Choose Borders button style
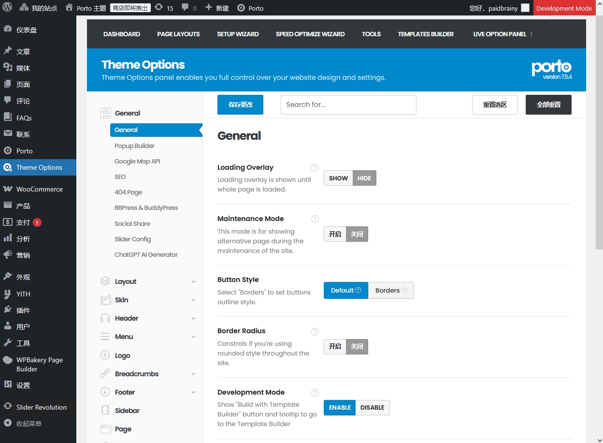603x443 pixels. 391,290
